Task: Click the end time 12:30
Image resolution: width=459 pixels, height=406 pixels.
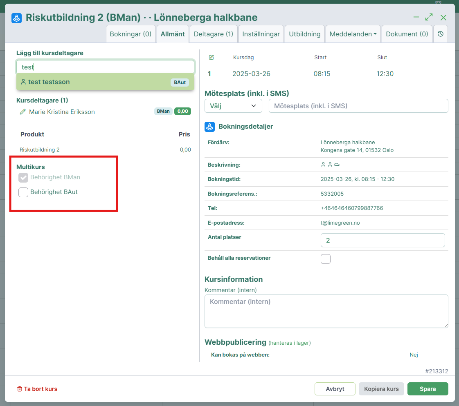Action: coord(385,74)
